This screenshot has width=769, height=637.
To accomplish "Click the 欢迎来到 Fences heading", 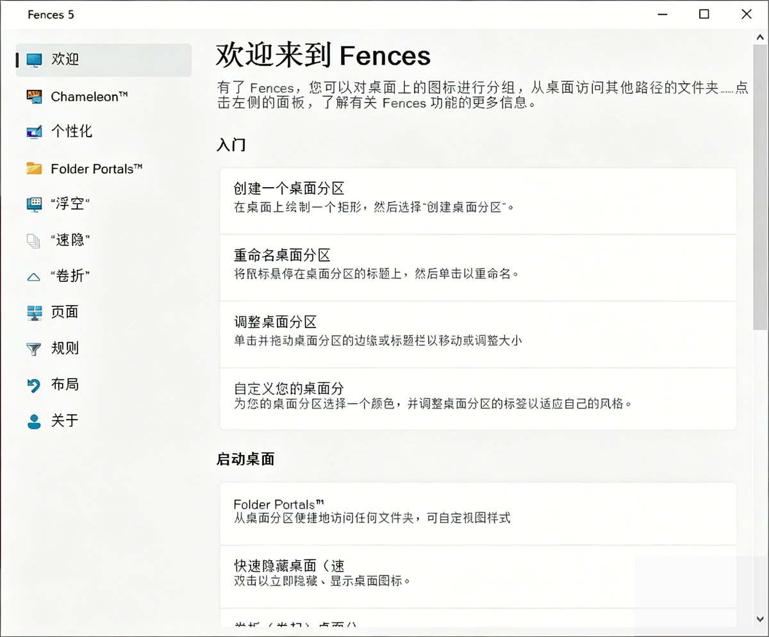I will 323,56.
